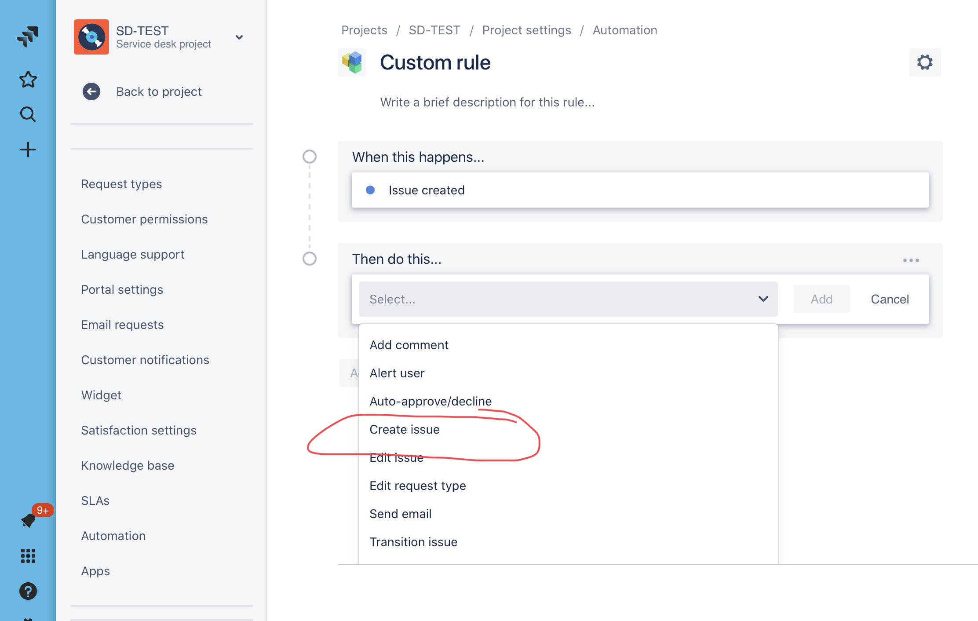Click the plus create icon
This screenshot has width=978, height=621.
click(x=28, y=150)
